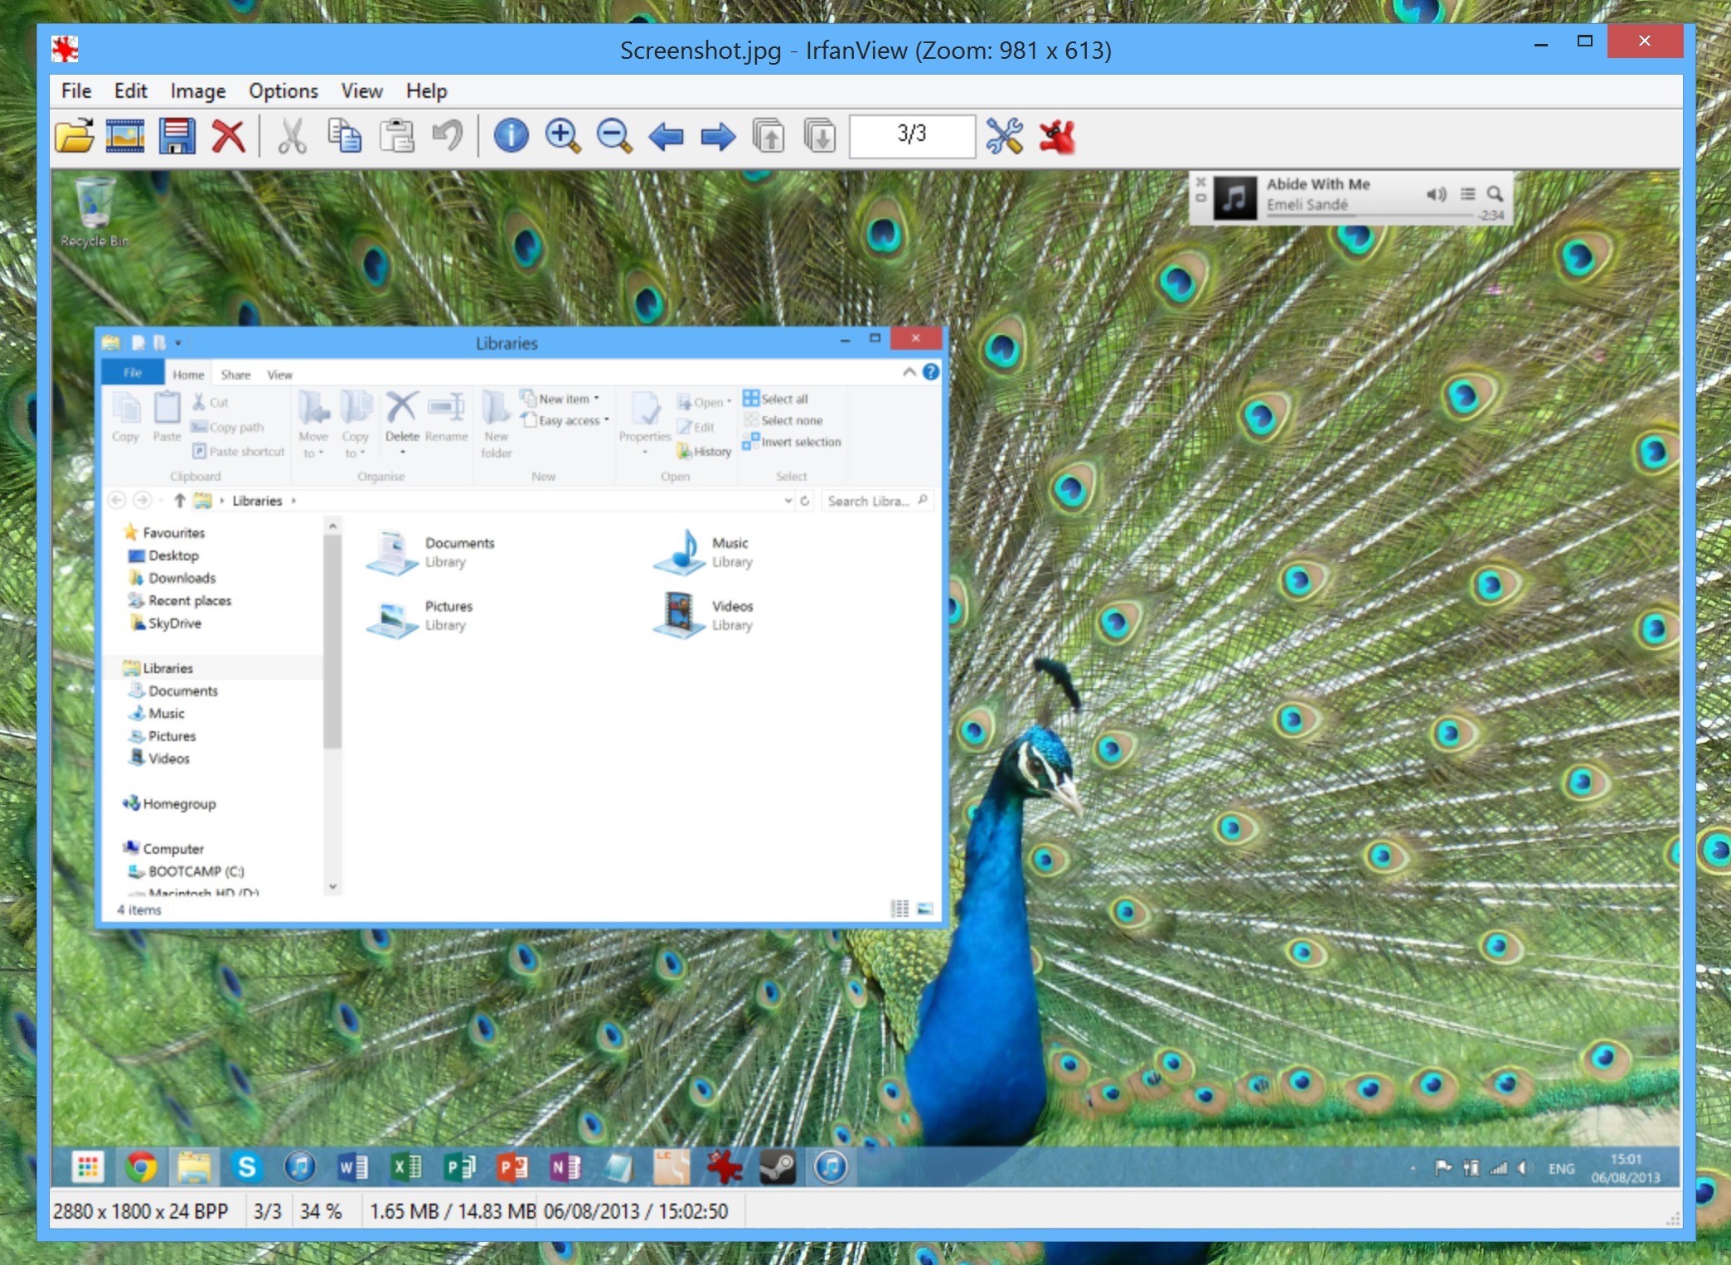Zoom in using the magnifier plus icon

[x=562, y=136]
